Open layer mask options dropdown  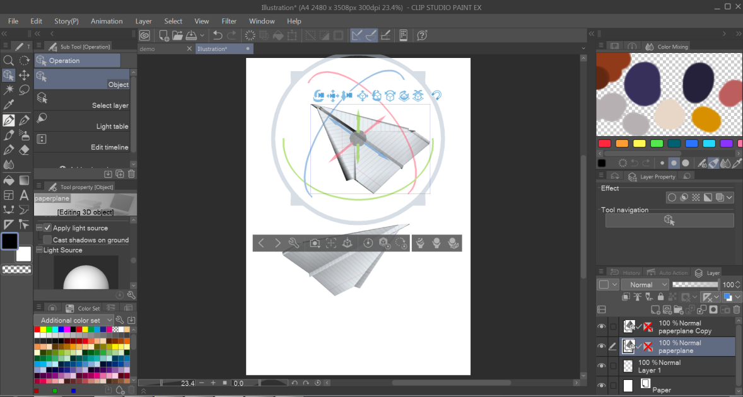694,297
